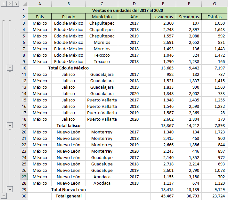Screen dimensions: 228x200
Task: Click title 'Ventas en unidades del 2017 al 2020'
Action: pyautogui.click(x=127, y=10)
